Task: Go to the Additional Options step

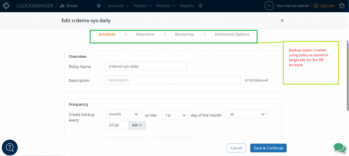Action: click(x=232, y=34)
